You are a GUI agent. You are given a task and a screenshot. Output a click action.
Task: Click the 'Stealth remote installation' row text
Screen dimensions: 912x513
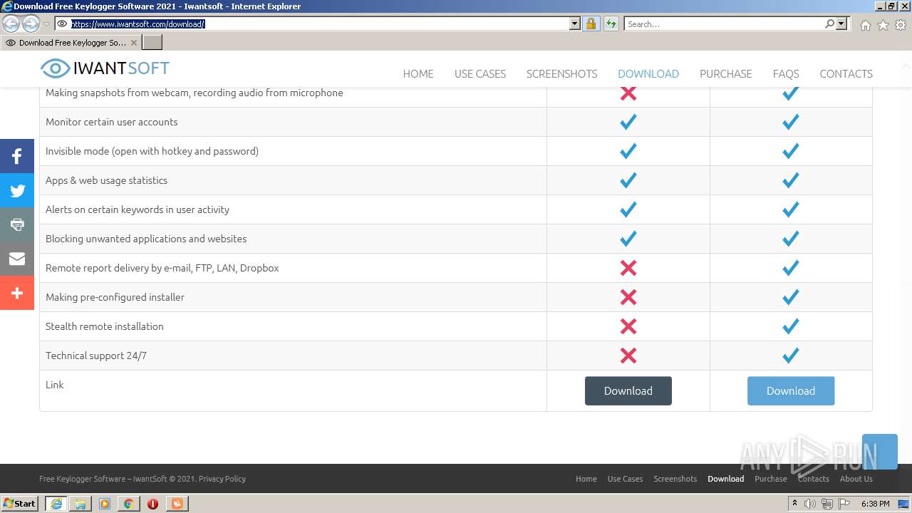pyautogui.click(x=105, y=326)
